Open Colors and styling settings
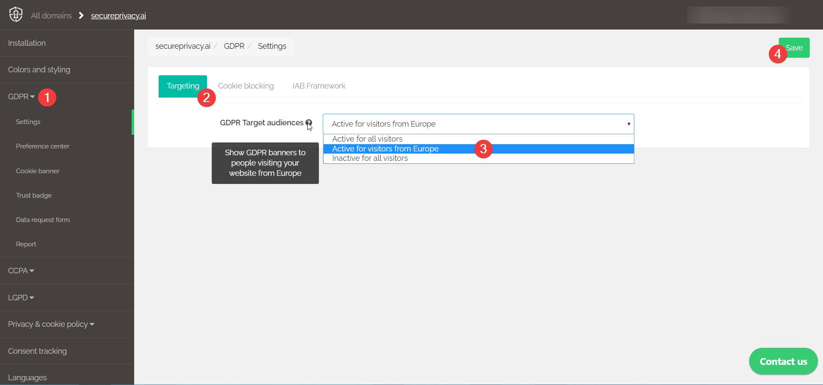The height and width of the screenshot is (385, 823). 39,69
